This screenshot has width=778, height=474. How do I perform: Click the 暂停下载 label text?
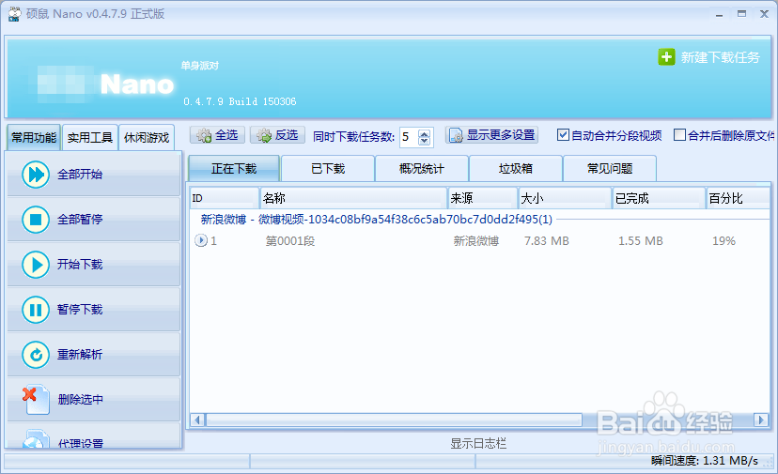click(x=80, y=310)
